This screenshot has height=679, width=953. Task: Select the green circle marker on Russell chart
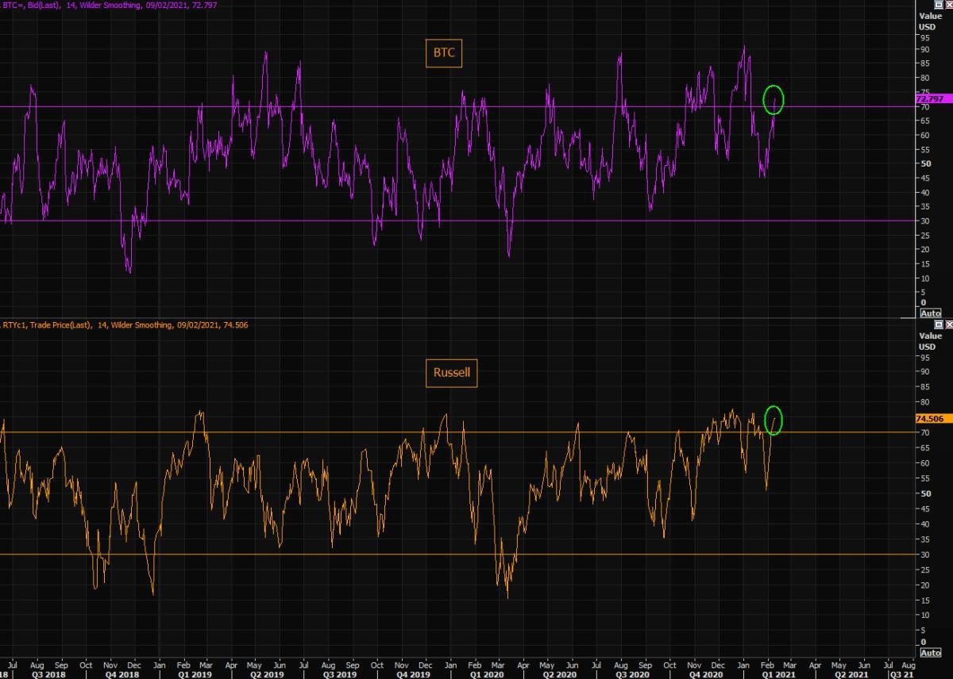[774, 420]
